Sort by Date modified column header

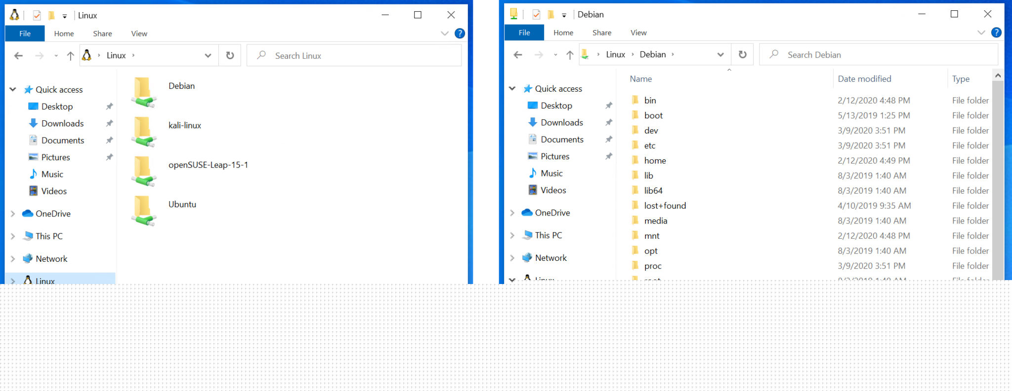(864, 79)
